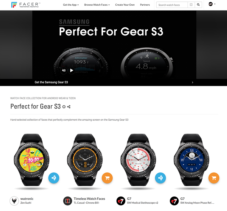Click the image search icon in search box

point(191,5)
